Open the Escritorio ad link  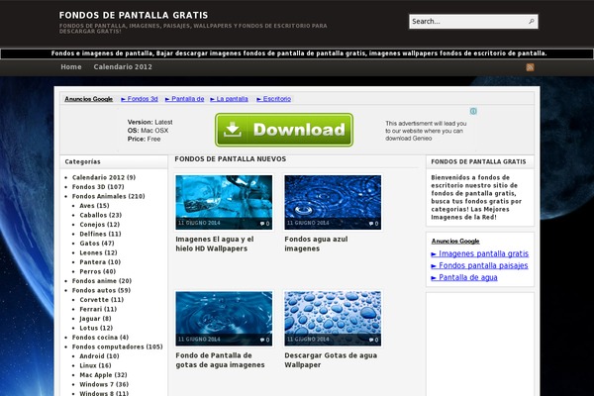point(274,99)
